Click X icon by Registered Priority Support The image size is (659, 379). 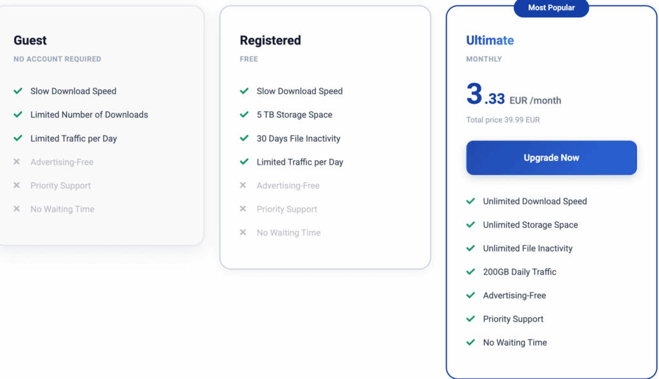[x=243, y=209]
